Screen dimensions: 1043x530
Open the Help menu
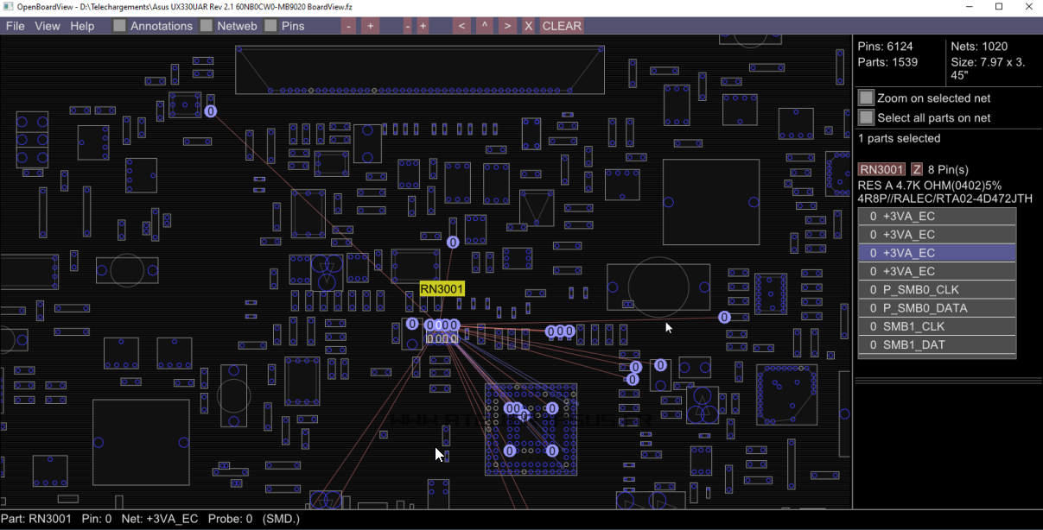82,26
